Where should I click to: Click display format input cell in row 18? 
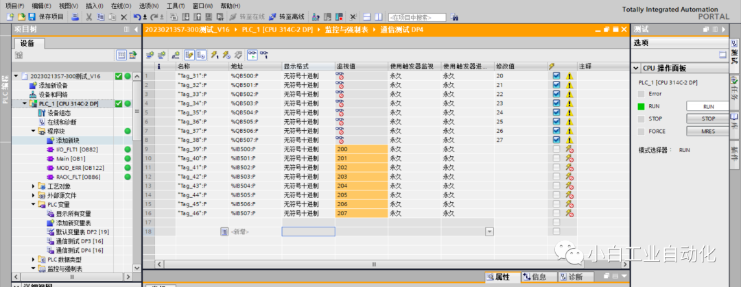[x=308, y=232]
